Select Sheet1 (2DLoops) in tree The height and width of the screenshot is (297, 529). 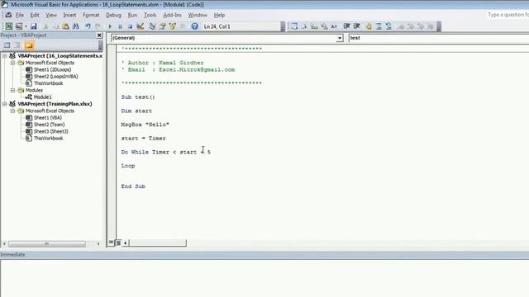(52, 69)
